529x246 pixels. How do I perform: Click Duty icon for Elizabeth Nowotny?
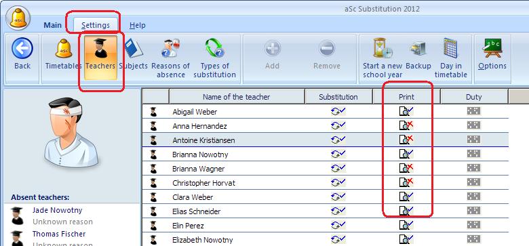(x=473, y=239)
